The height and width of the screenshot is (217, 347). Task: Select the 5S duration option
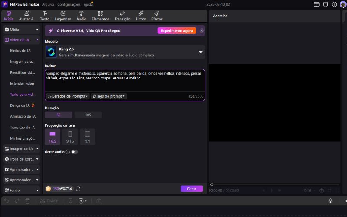(59, 115)
